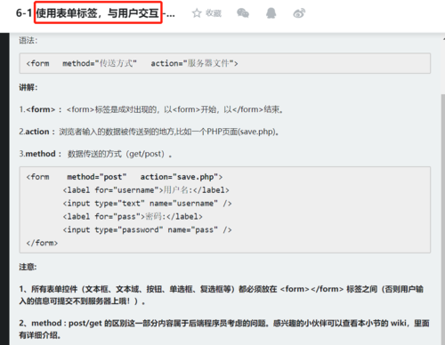The image size is (445, 345).
Task: Share the lesson via Weibo icon
Action: 299,13
